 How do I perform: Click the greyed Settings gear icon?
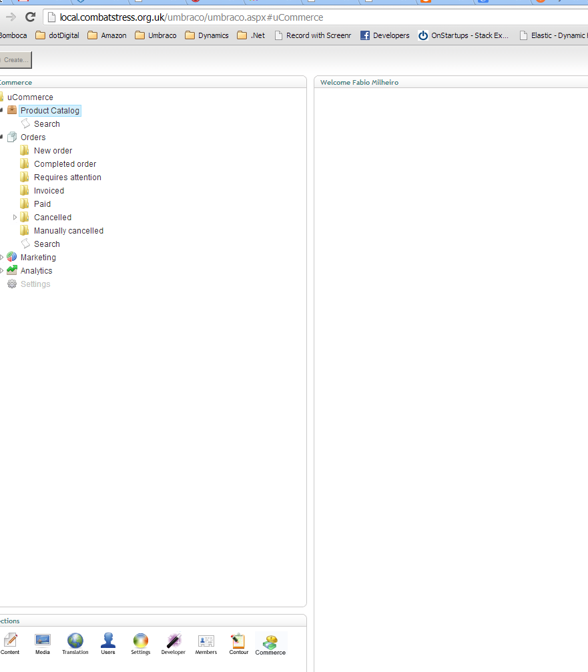click(x=12, y=284)
